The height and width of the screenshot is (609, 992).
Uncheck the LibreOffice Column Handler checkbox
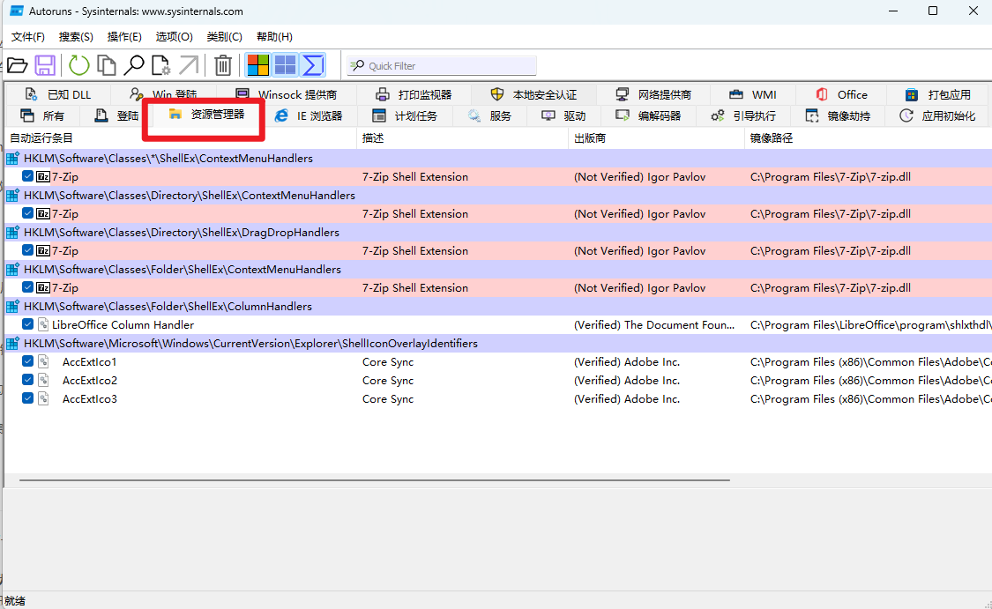(x=27, y=324)
